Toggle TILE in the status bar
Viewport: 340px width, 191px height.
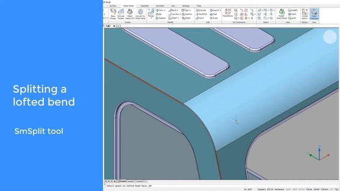[337, 189]
